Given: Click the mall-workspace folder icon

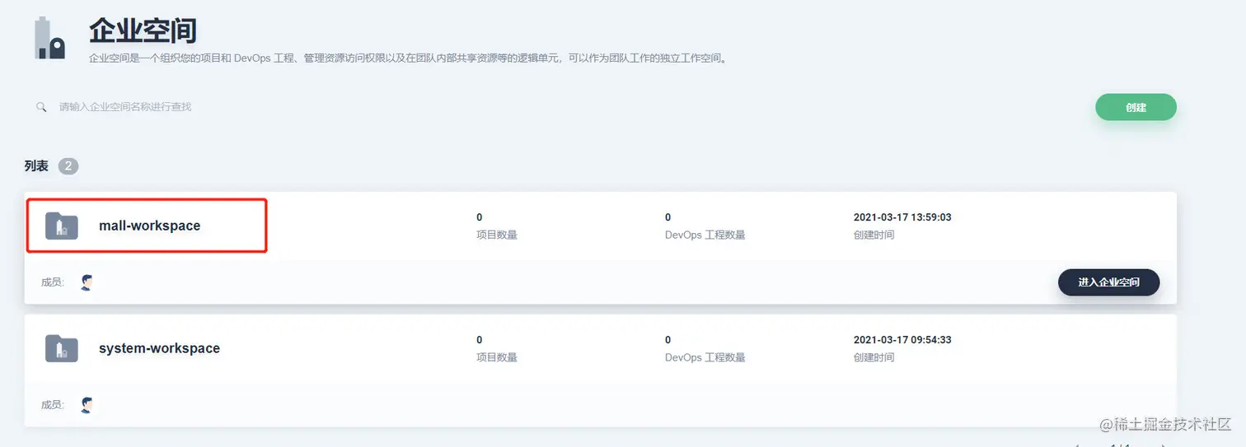Looking at the screenshot, I should (x=62, y=226).
